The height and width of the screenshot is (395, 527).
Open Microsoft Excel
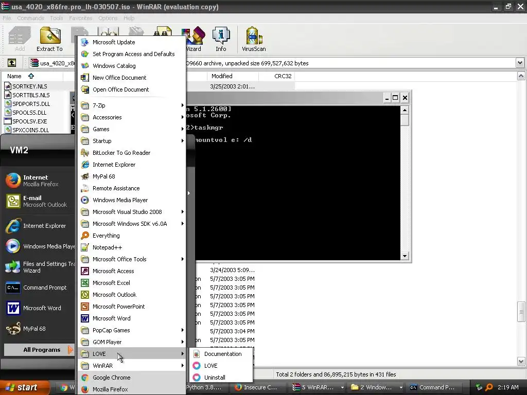pos(132,283)
